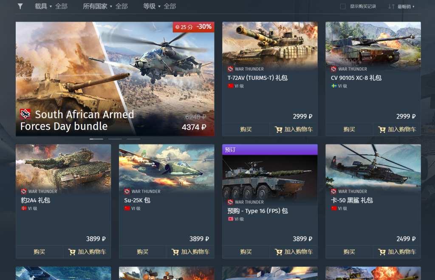Click 购买 on 预购 - Type 16 (FPS) 包

246,252
